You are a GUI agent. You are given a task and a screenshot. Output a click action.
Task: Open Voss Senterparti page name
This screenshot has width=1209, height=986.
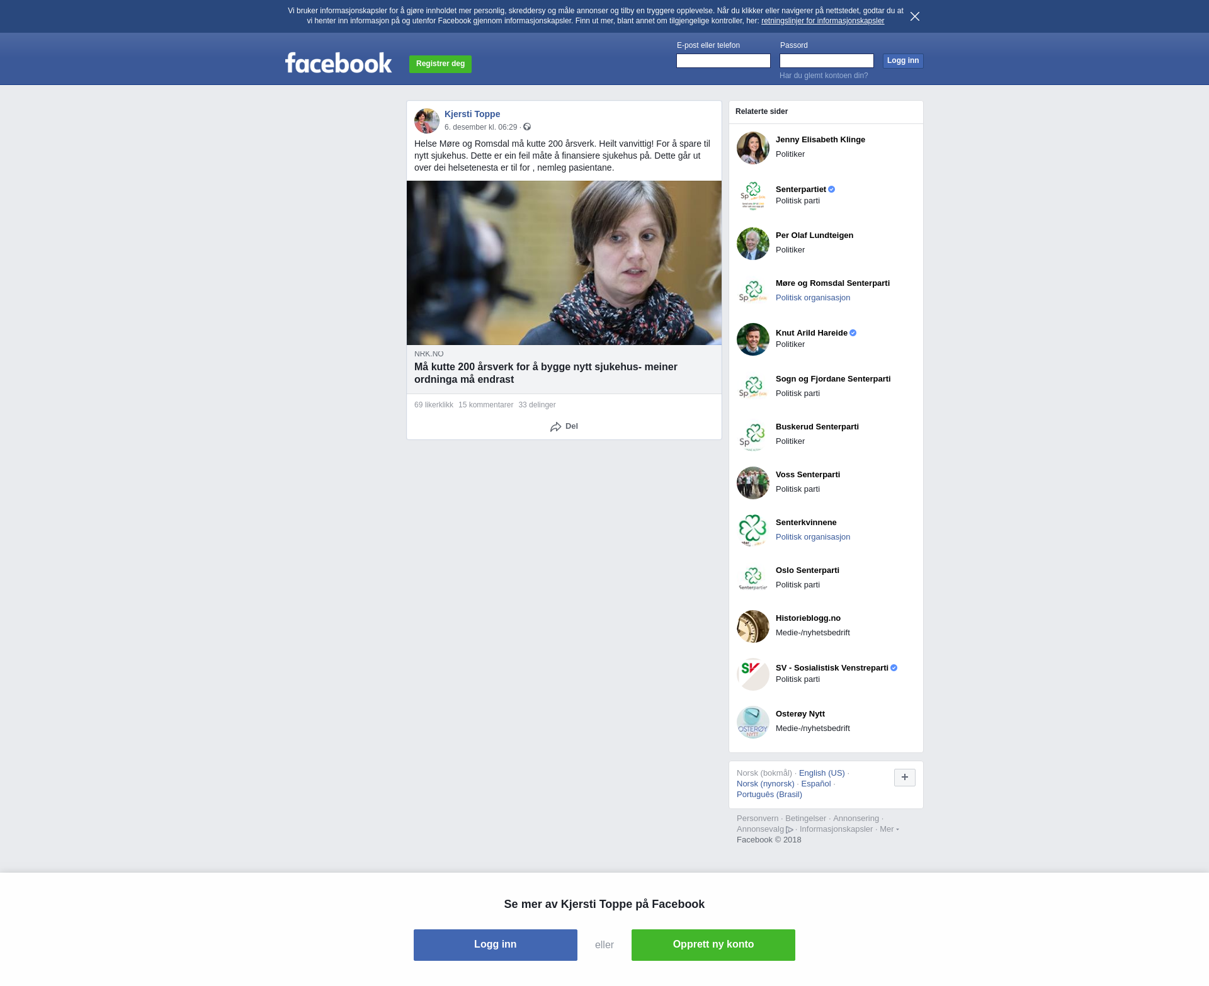pyautogui.click(x=808, y=475)
